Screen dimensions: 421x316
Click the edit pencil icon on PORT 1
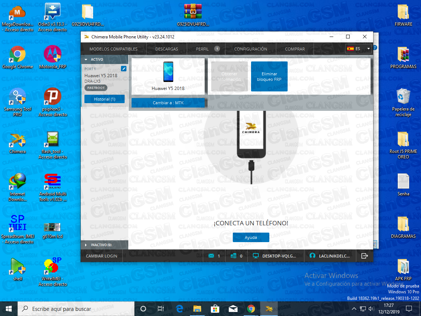(124, 68)
